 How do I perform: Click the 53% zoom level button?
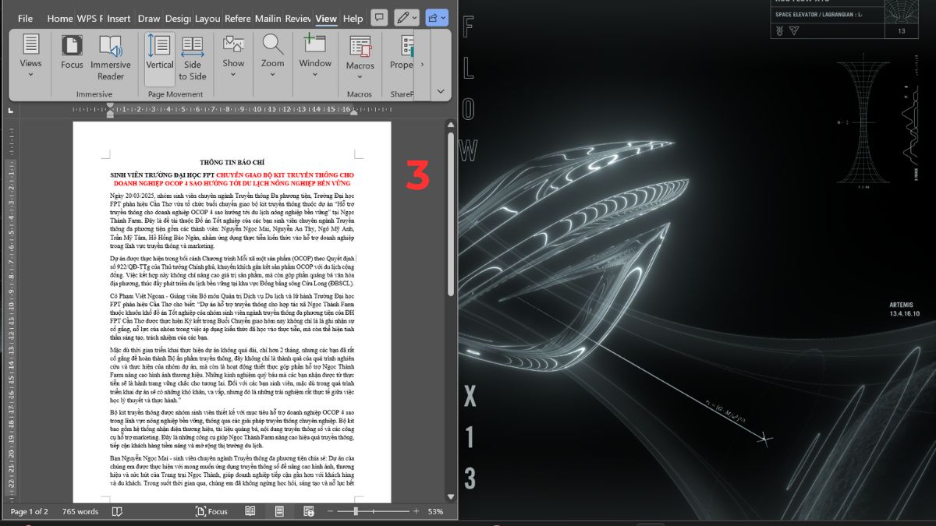[435, 511]
